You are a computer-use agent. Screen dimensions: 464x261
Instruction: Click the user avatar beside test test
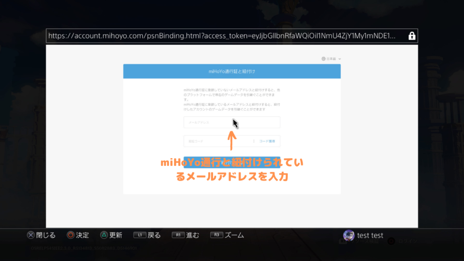[x=348, y=235]
